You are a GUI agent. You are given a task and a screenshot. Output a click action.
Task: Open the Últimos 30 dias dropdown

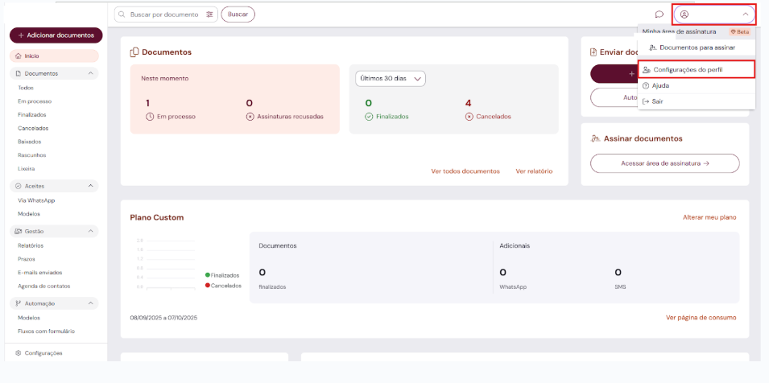[391, 79]
